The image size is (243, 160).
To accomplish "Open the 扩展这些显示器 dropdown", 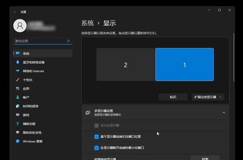I will pyautogui.click(x=208, y=97).
